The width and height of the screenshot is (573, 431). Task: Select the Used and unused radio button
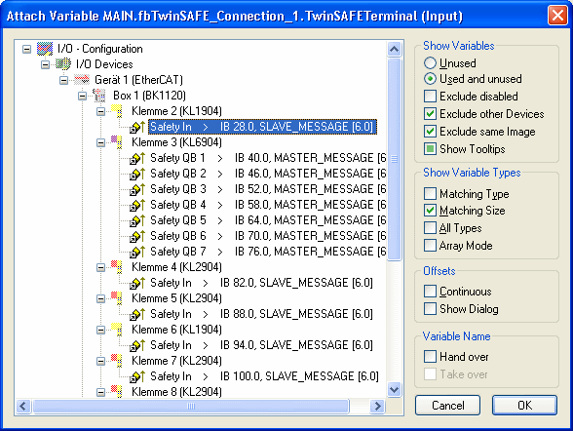point(430,79)
